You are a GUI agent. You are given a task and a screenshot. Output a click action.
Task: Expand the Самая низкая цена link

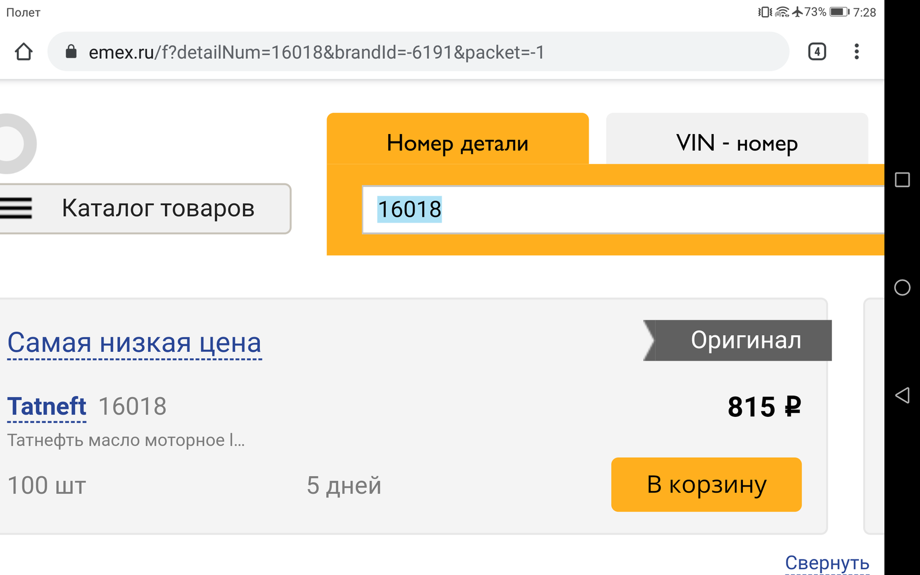135,343
